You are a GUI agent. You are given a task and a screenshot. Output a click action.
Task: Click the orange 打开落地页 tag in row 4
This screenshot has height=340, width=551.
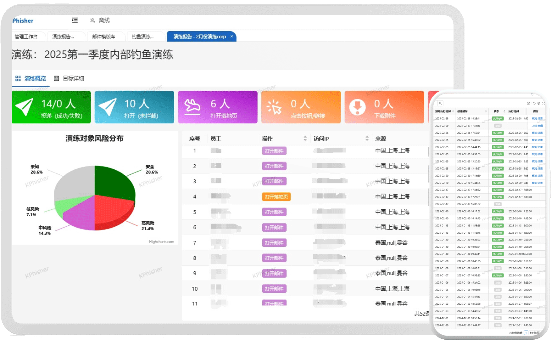click(276, 197)
